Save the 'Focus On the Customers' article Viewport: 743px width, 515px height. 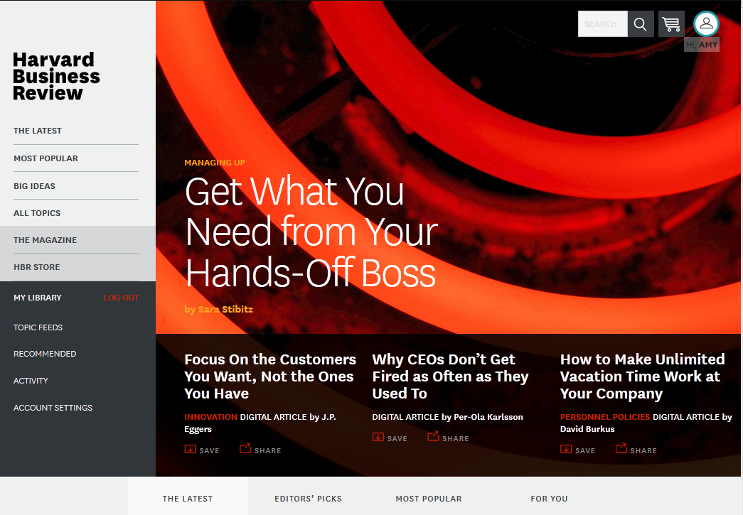click(x=201, y=449)
